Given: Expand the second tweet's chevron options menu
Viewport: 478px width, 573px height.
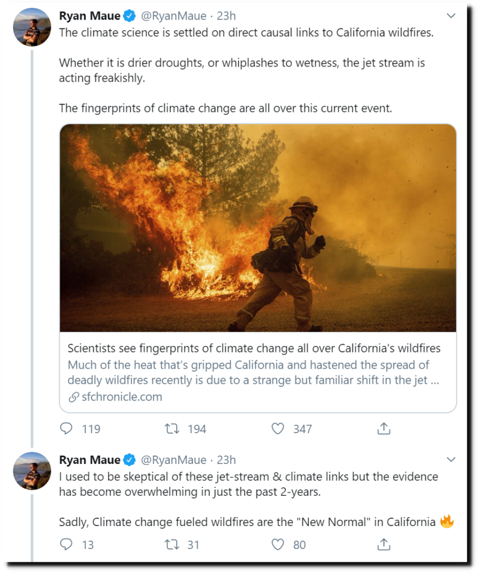Looking at the screenshot, I should [451, 459].
